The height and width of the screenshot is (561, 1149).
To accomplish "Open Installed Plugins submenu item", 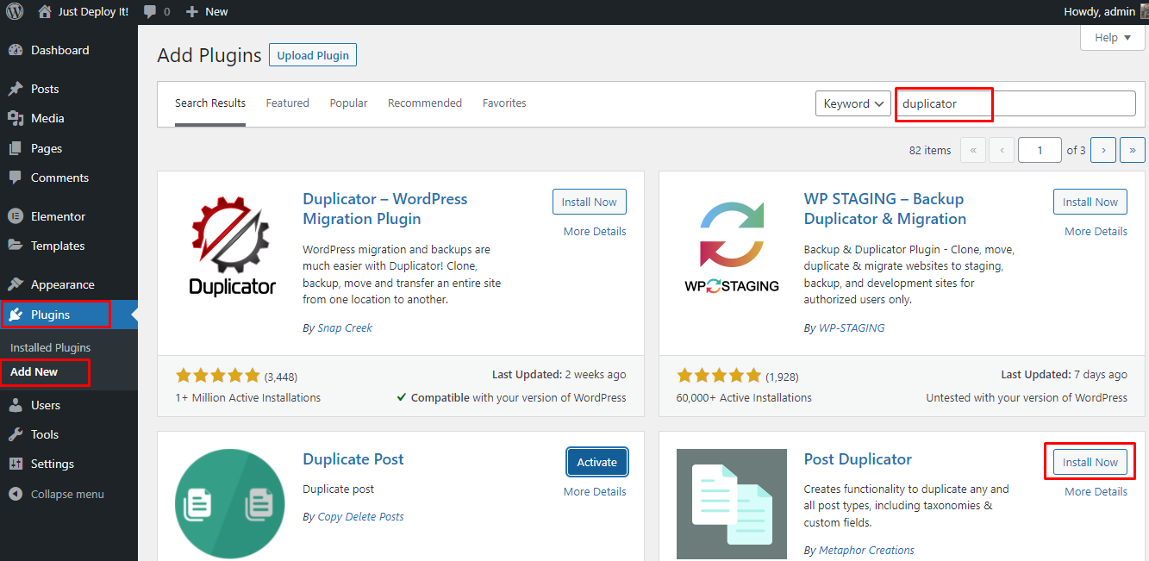I will click(51, 347).
